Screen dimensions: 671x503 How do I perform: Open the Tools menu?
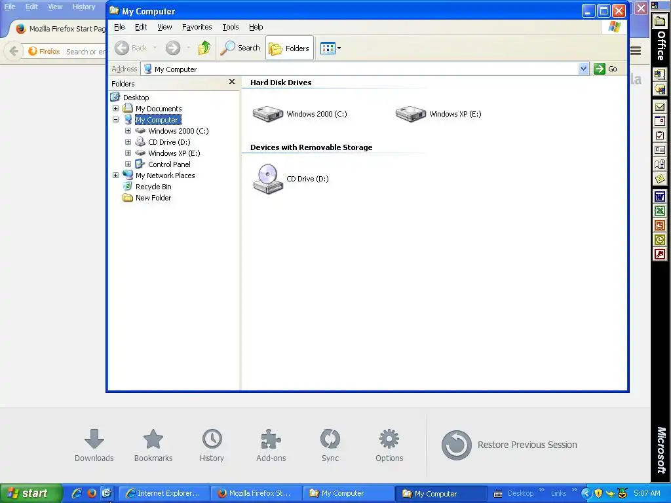(x=230, y=27)
